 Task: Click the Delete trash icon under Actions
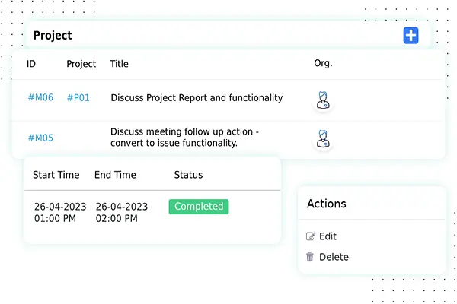tap(310, 257)
